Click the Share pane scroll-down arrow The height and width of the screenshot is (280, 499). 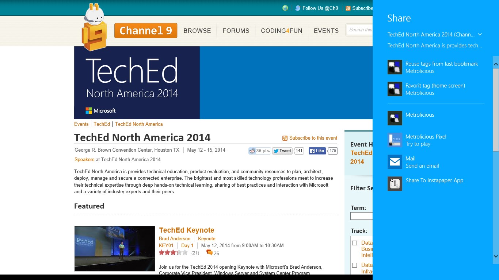pyautogui.click(x=496, y=256)
